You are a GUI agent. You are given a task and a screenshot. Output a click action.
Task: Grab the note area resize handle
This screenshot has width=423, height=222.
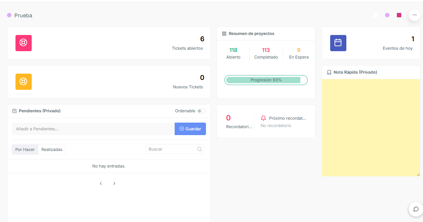tap(418, 175)
